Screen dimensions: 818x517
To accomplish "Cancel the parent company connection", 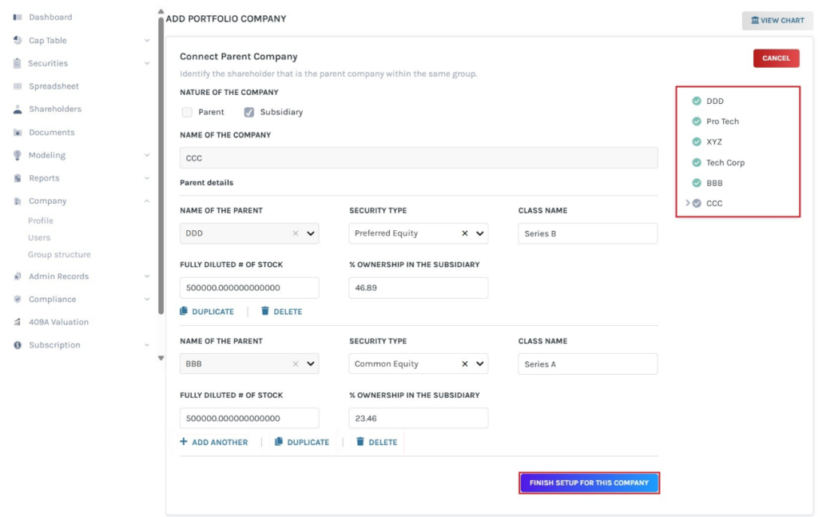I will coord(776,58).
